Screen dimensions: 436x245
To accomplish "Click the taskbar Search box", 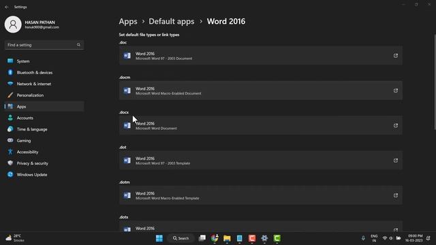I will [181, 238].
